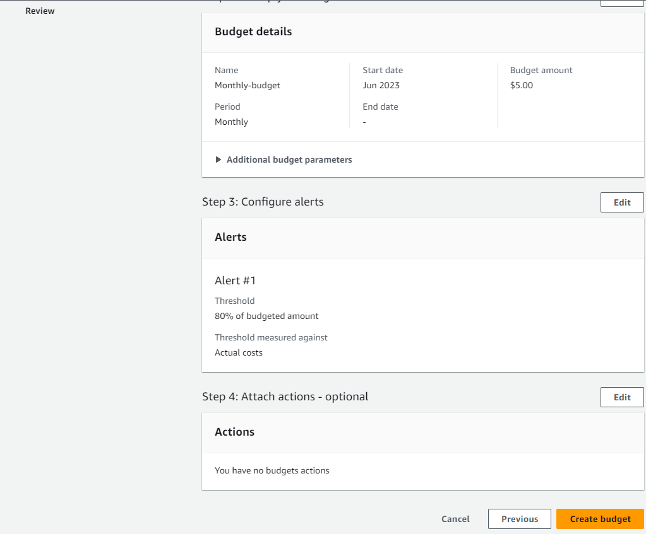
Task: Click the $5.00 budget amount value
Action: click(x=522, y=85)
